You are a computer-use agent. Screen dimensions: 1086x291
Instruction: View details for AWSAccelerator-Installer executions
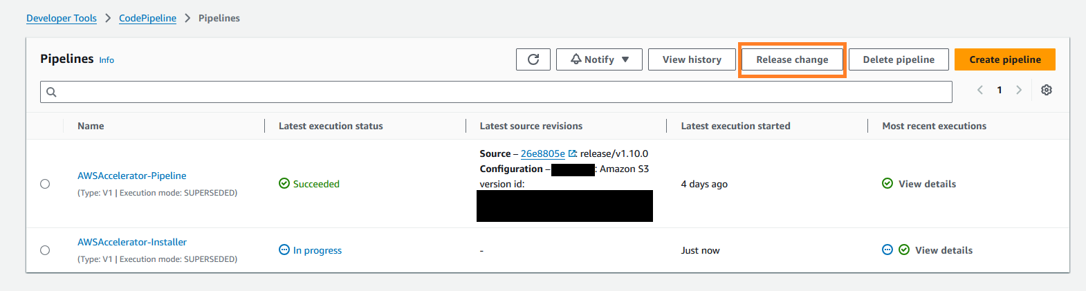(x=944, y=250)
